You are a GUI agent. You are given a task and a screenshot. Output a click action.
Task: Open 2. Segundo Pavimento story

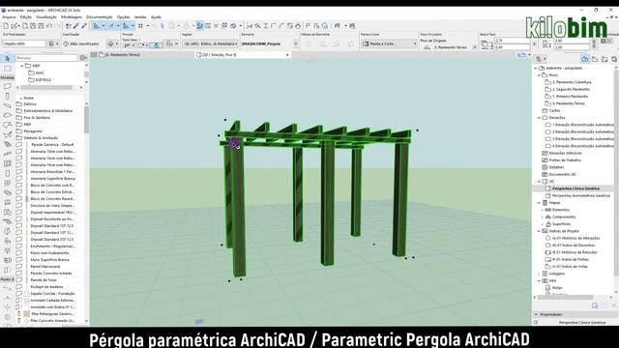point(571,89)
